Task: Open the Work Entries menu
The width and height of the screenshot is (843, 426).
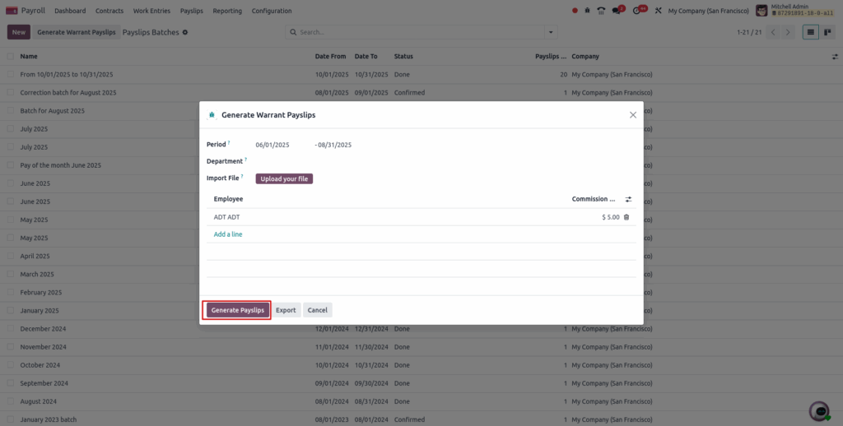Action: 151,11
